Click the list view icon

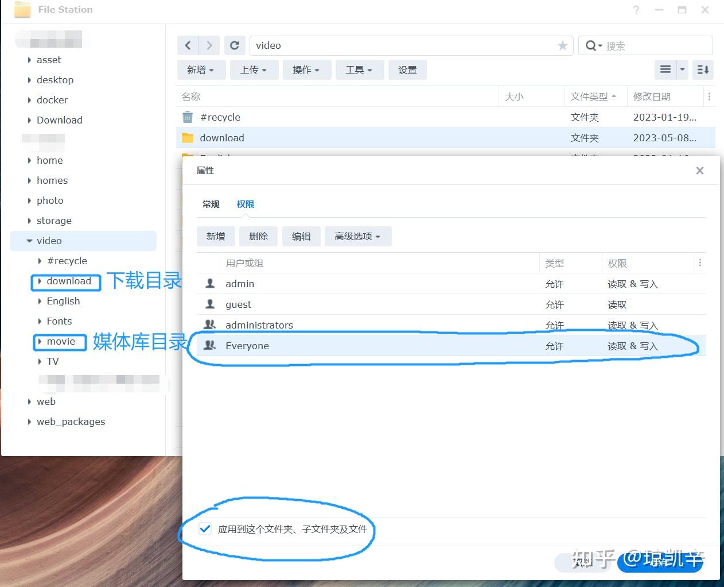tap(665, 69)
